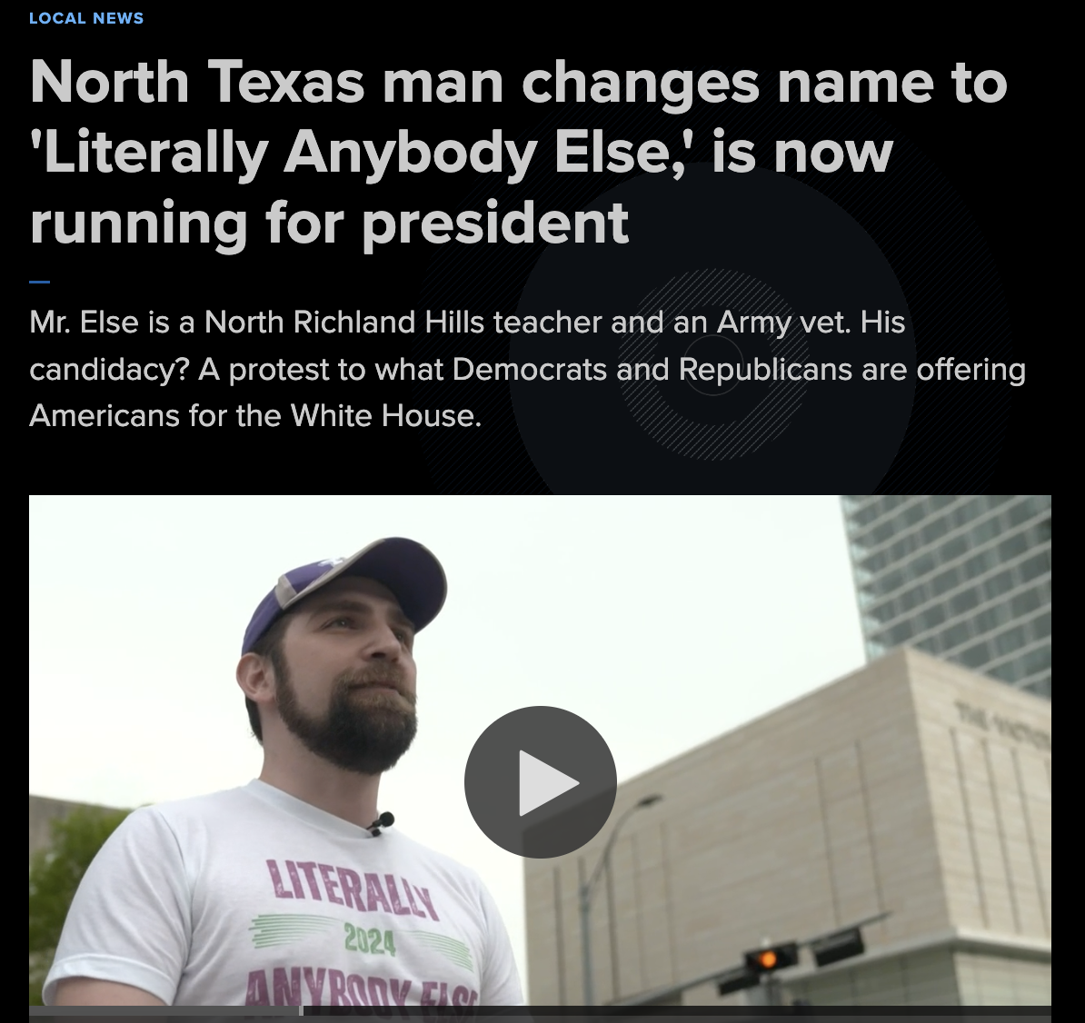Click the lapel microphone on the shirt collar

(x=381, y=824)
